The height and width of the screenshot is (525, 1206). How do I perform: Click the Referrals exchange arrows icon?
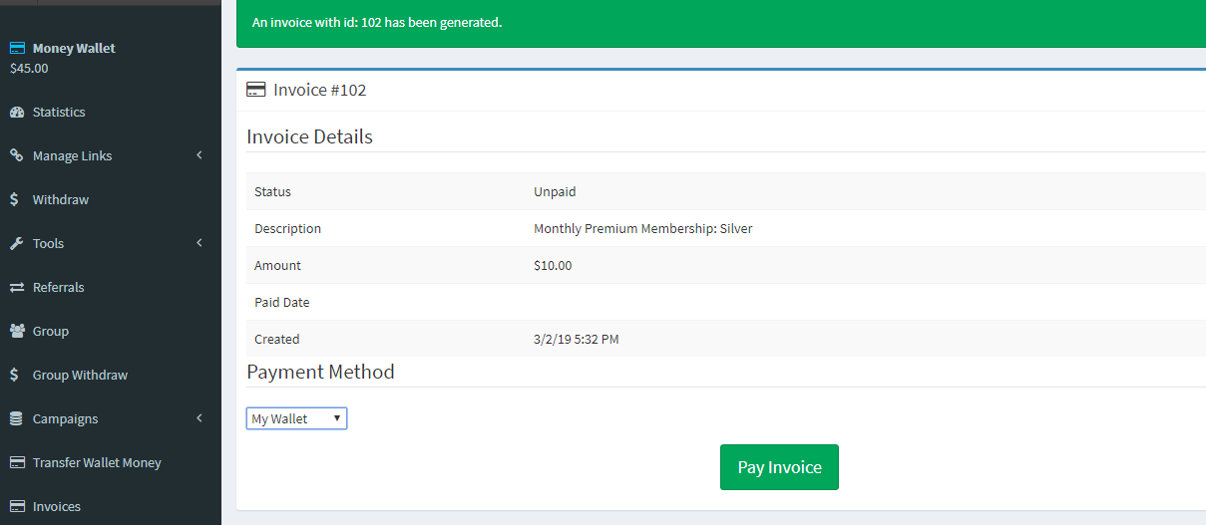point(17,287)
